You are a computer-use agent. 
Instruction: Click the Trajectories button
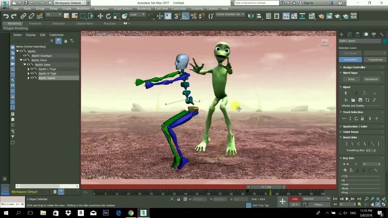tap(375, 60)
